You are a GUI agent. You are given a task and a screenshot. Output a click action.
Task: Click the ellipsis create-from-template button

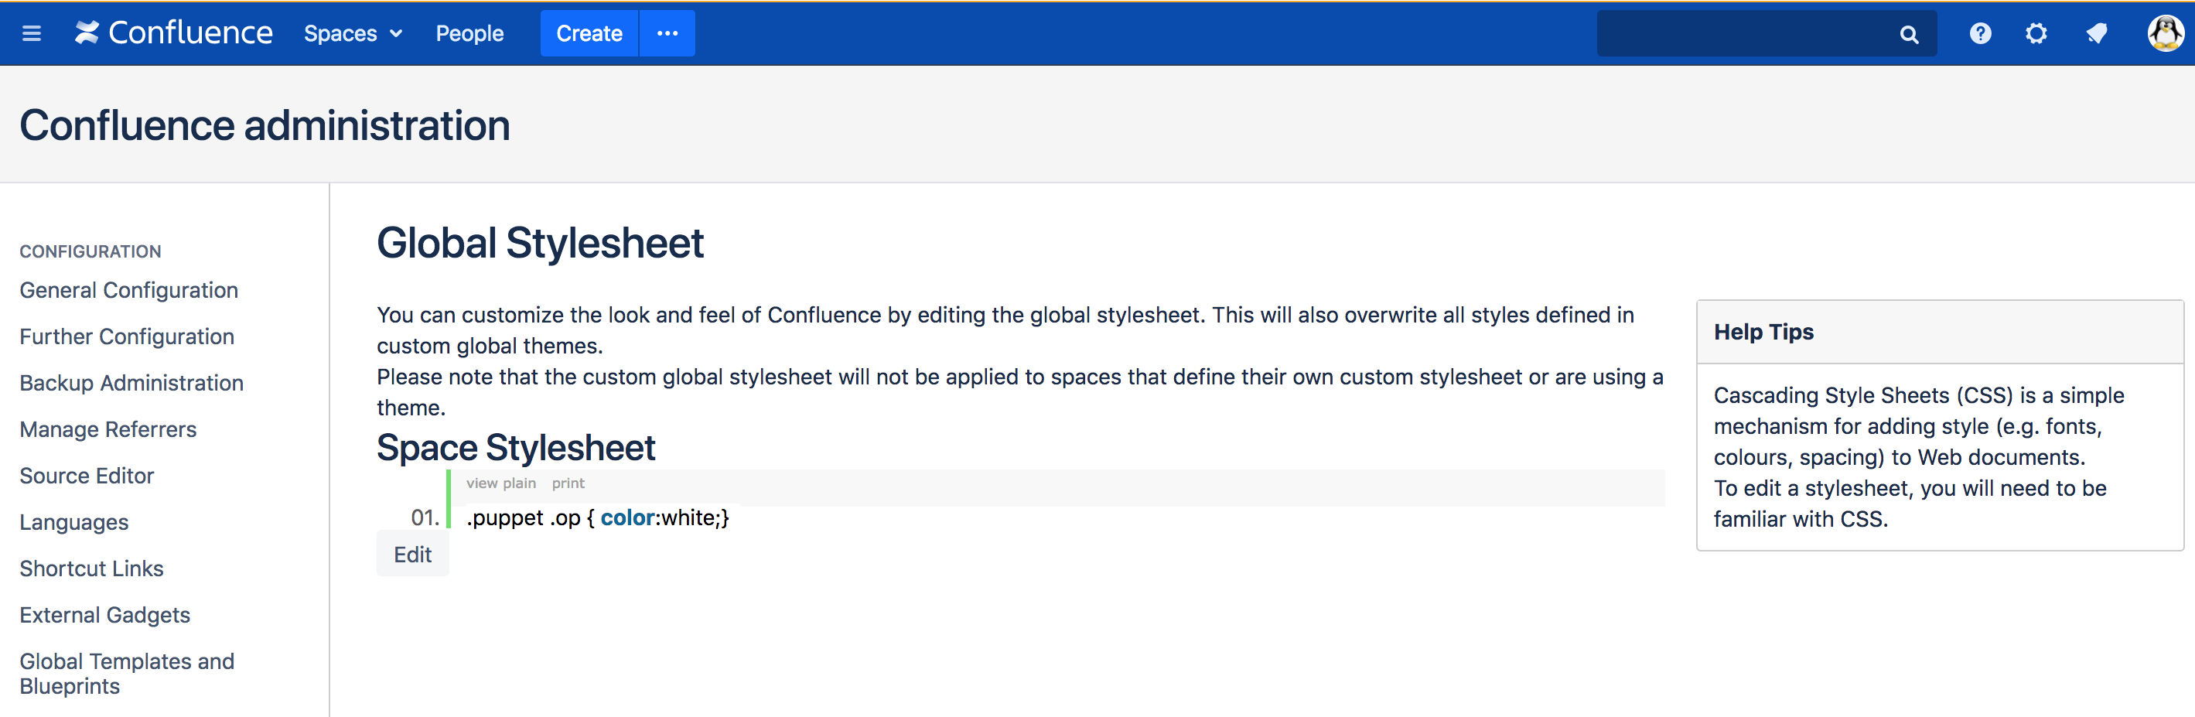coord(667,33)
